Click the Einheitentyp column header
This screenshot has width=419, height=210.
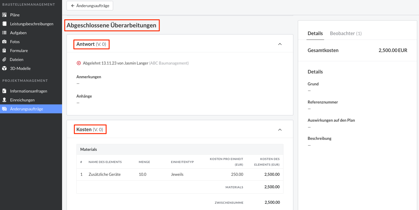tap(182, 162)
